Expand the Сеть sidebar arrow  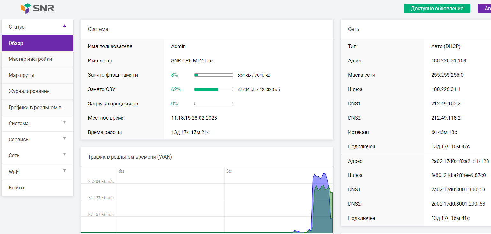click(64, 154)
